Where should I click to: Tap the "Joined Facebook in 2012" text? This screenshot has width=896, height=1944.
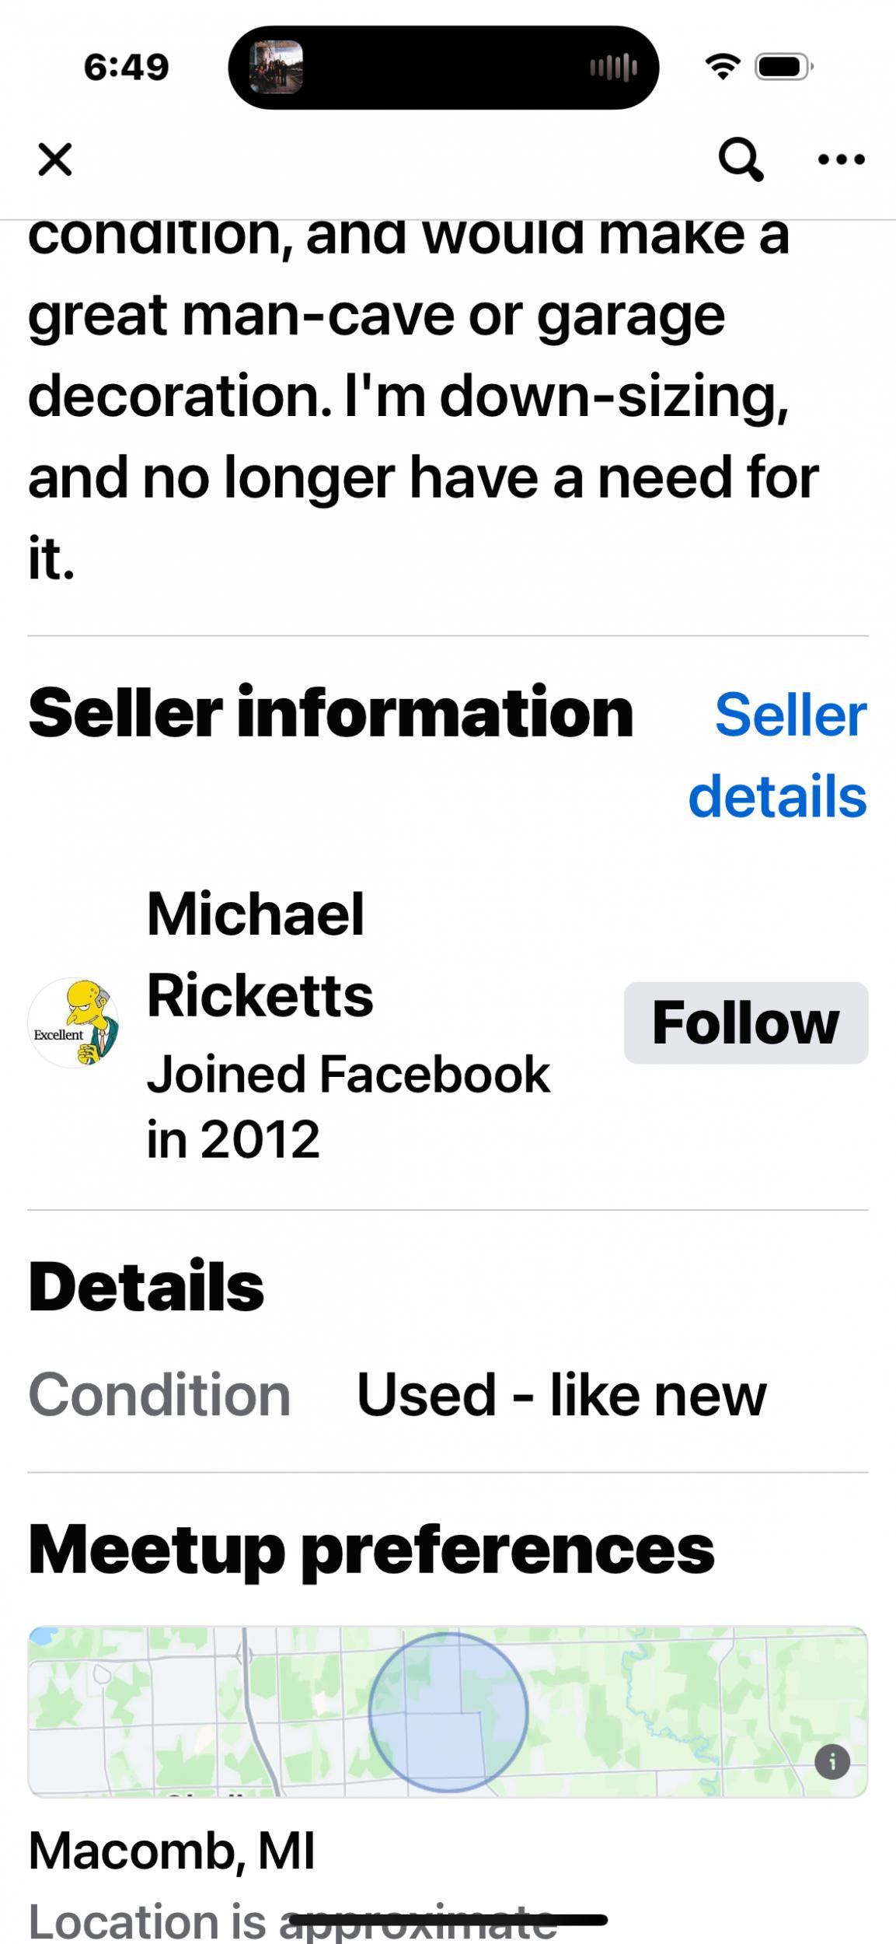pos(348,1106)
